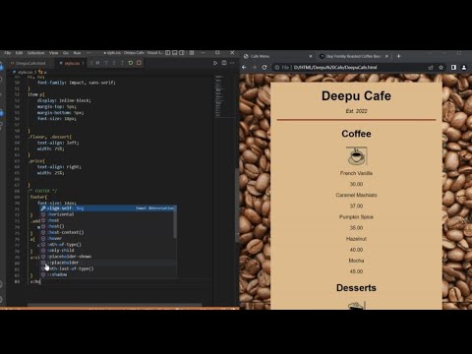The height and width of the screenshot is (354, 472).
Task: Switch to the style.css editor tab
Action: (x=72, y=63)
